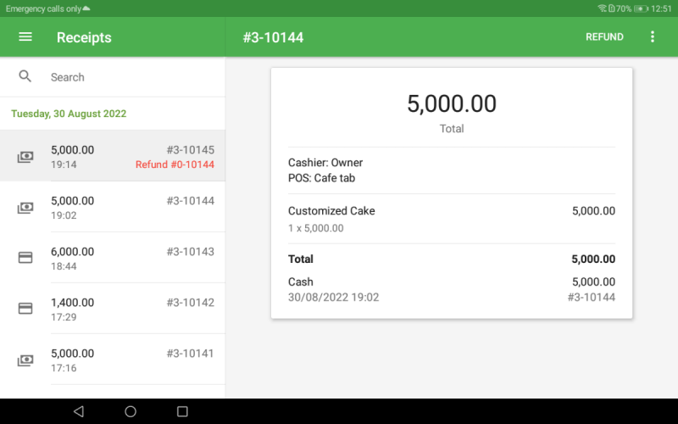Click card icon of receipt #3-10142
Image resolution: width=678 pixels, height=424 pixels.
25,309
